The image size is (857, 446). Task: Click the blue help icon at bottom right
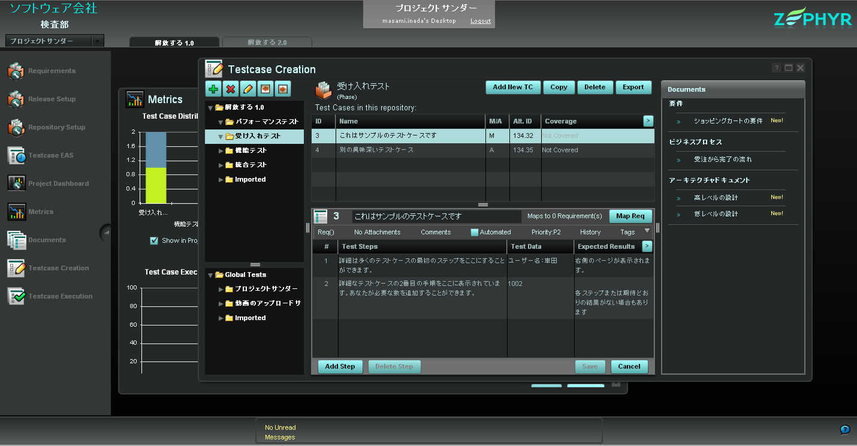845,429
